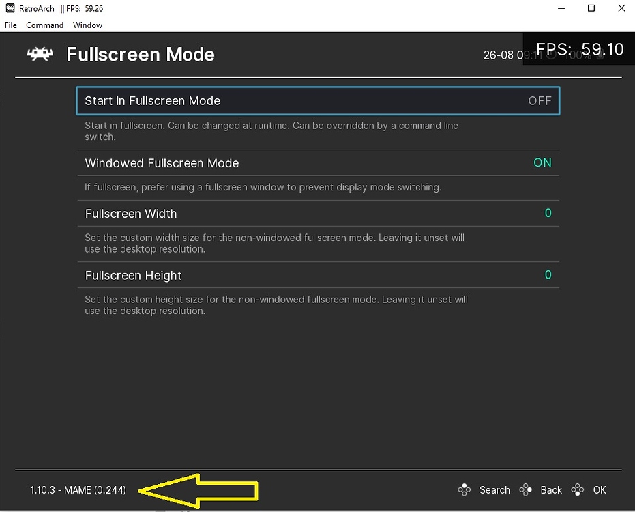This screenshot has width=635, height=512.
Task: Open the File menu
Action: 10,25
